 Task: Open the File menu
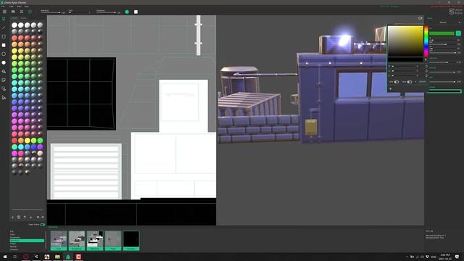[x=3, y=7]
